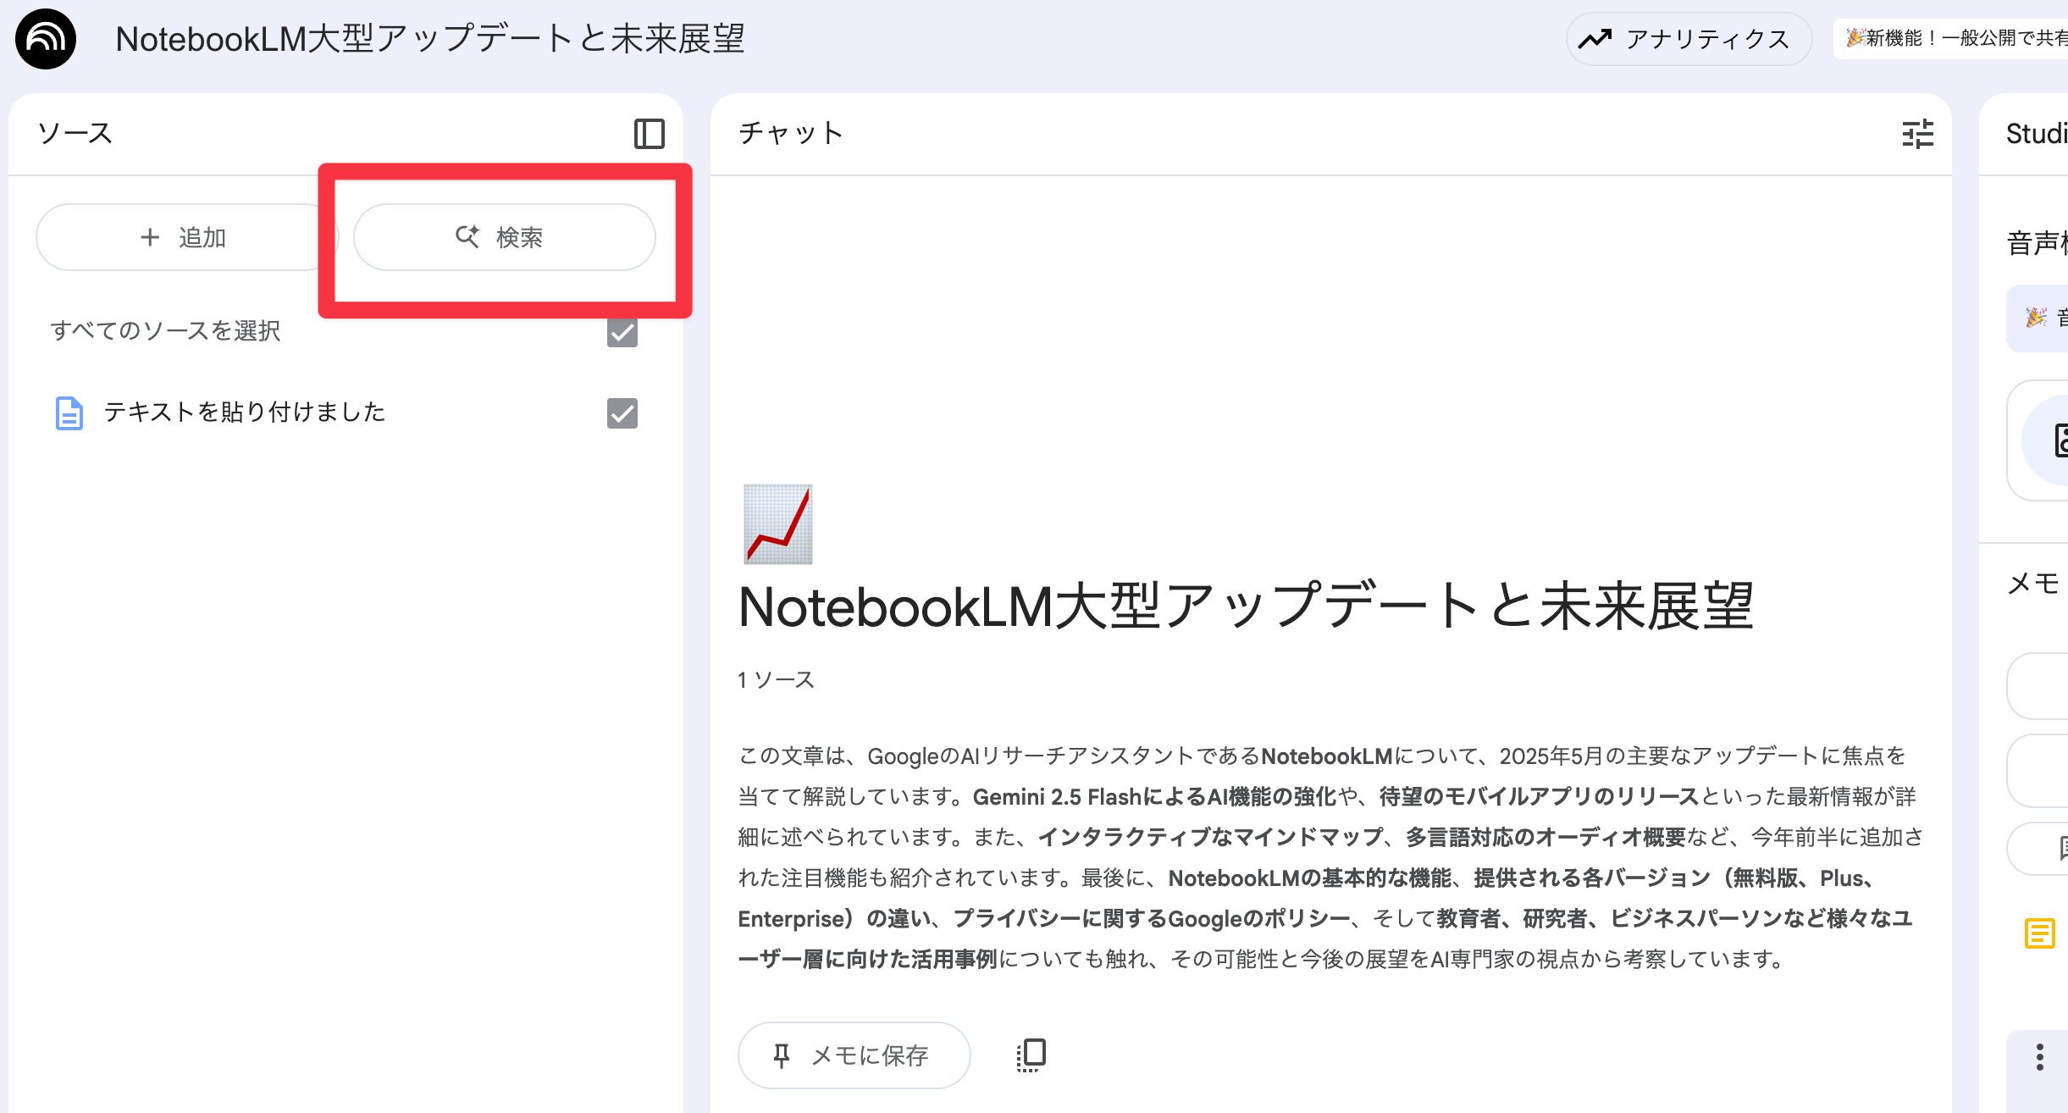Click the 追加 add source button

click(184, 237)
